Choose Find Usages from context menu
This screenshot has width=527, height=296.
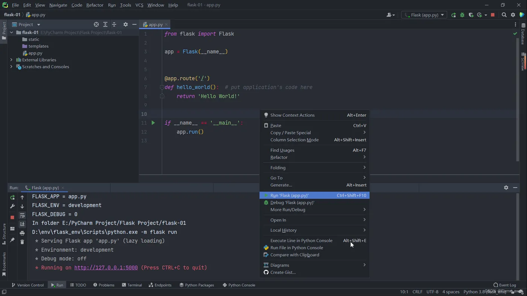pyautogui.click(x=315, y=150)
